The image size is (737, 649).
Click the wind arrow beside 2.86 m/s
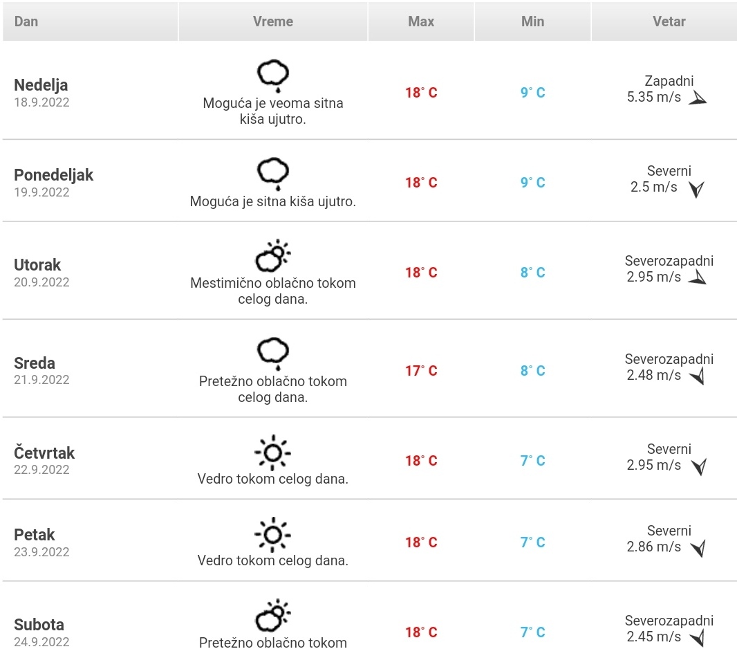[698, 548]
